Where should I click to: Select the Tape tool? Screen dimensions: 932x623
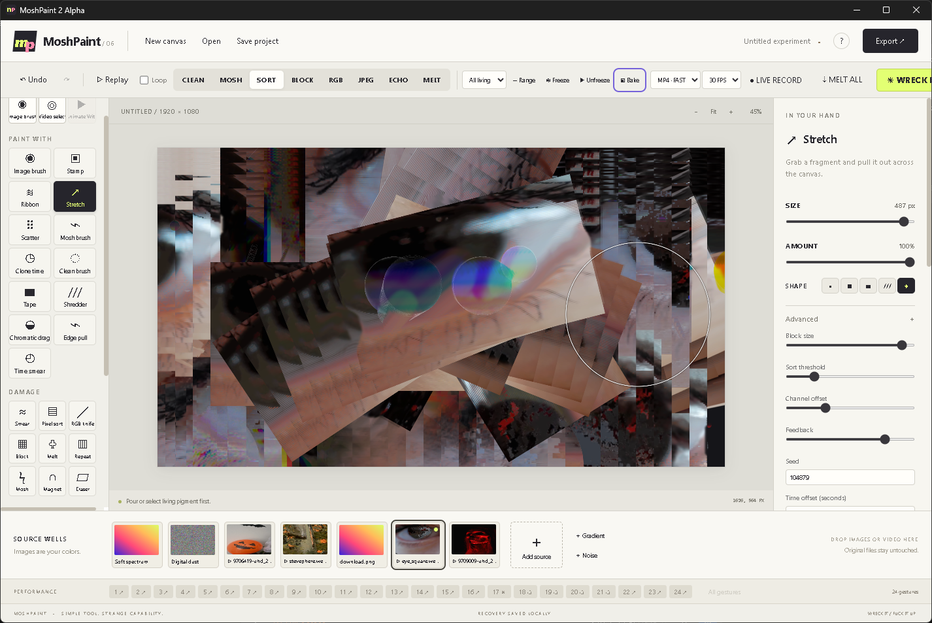[x=30, y=297]
